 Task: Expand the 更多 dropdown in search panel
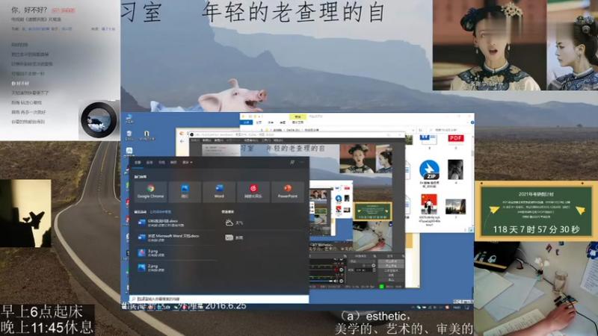[188, 163]
